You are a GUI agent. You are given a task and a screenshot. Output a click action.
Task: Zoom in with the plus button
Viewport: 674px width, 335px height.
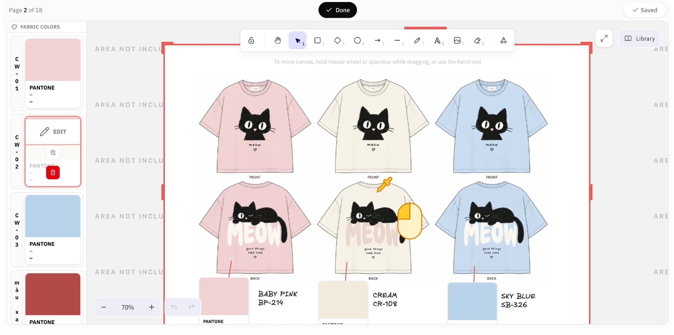pos(152,307)
